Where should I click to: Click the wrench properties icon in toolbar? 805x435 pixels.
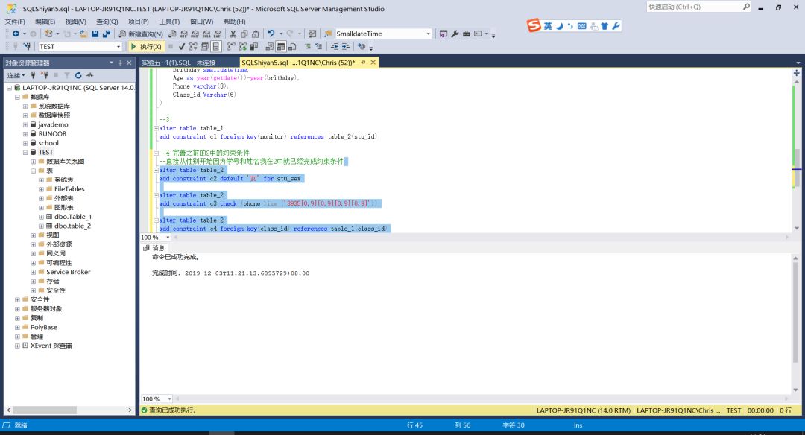(x=455, y=34)
